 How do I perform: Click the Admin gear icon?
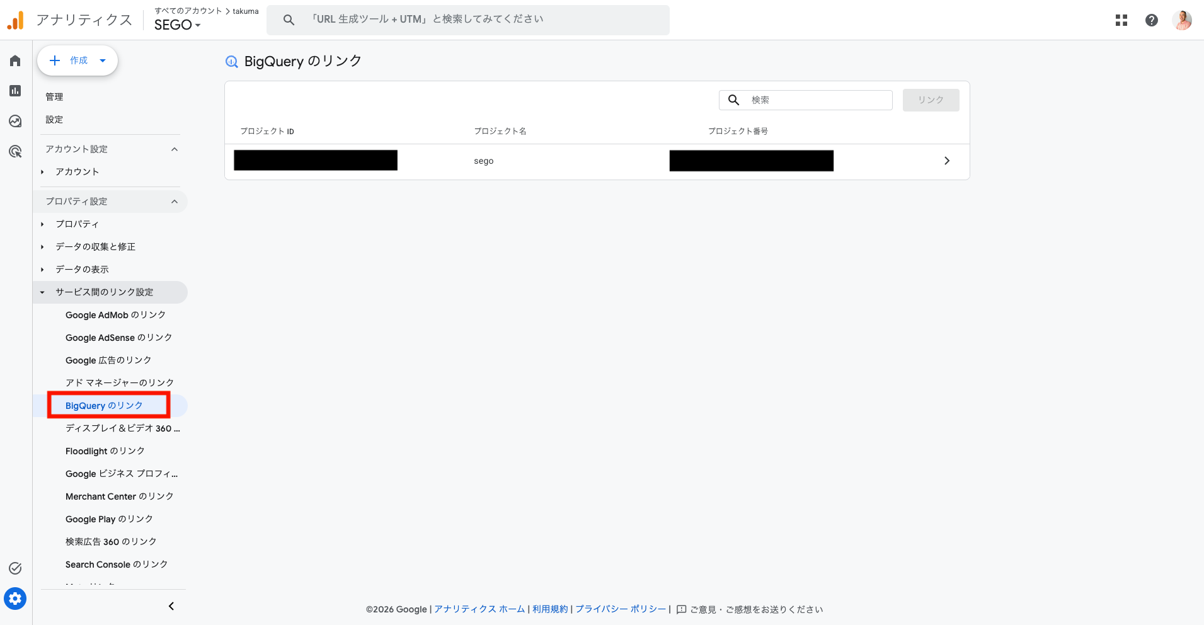click(15, 599)
